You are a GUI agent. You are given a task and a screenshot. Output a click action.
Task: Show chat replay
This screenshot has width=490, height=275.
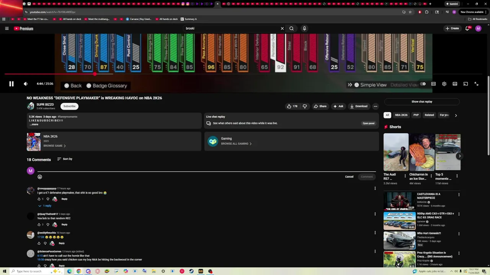tap(422, 102)
